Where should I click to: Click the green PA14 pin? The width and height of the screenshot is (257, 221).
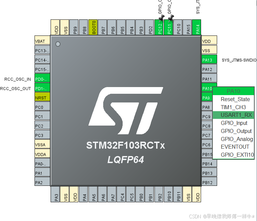tap(197, 27)
